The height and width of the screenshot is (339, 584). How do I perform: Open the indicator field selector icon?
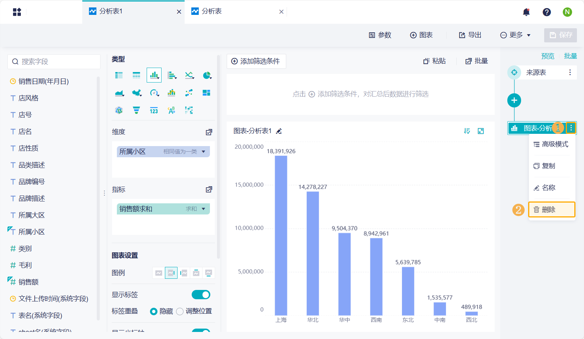pos(209,190)
